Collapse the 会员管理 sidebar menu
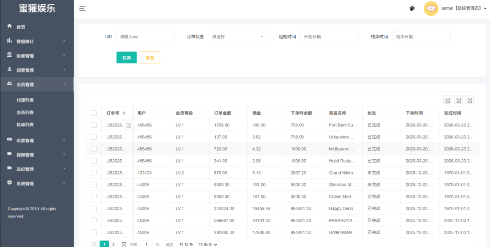 36,84
